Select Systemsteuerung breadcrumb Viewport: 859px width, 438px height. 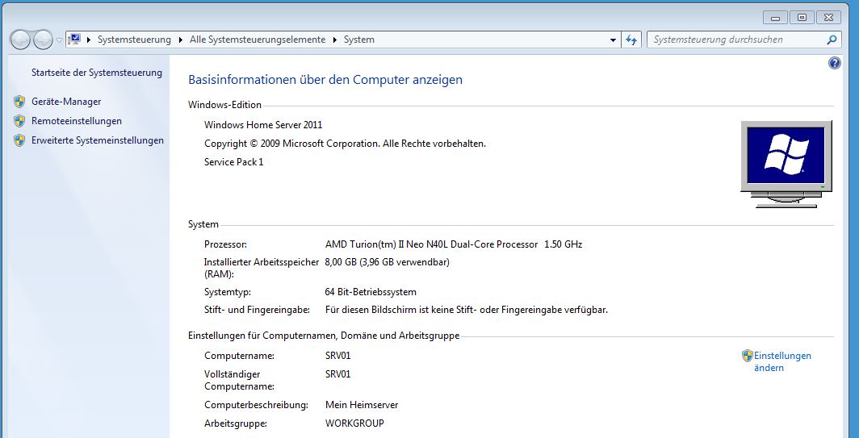click(x=134, y=40)
